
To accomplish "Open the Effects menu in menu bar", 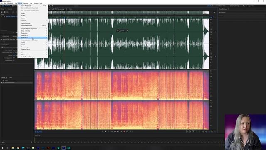I will (20, 3).
